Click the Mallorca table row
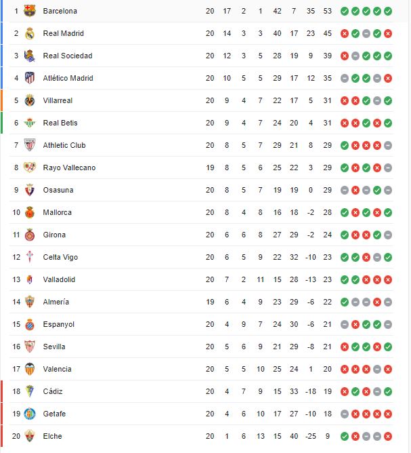411x453 pixels. [x=202, y=213]
